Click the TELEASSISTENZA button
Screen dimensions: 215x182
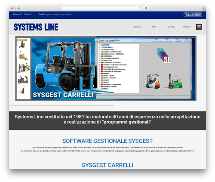click(193, 15)
